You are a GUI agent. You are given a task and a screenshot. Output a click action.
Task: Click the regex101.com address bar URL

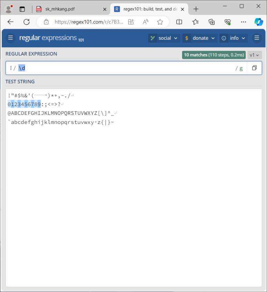coord(89,22)
